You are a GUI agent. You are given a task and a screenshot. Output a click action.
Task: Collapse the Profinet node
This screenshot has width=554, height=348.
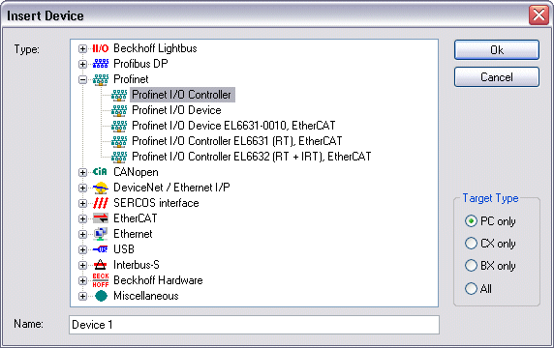pos(82,79)
